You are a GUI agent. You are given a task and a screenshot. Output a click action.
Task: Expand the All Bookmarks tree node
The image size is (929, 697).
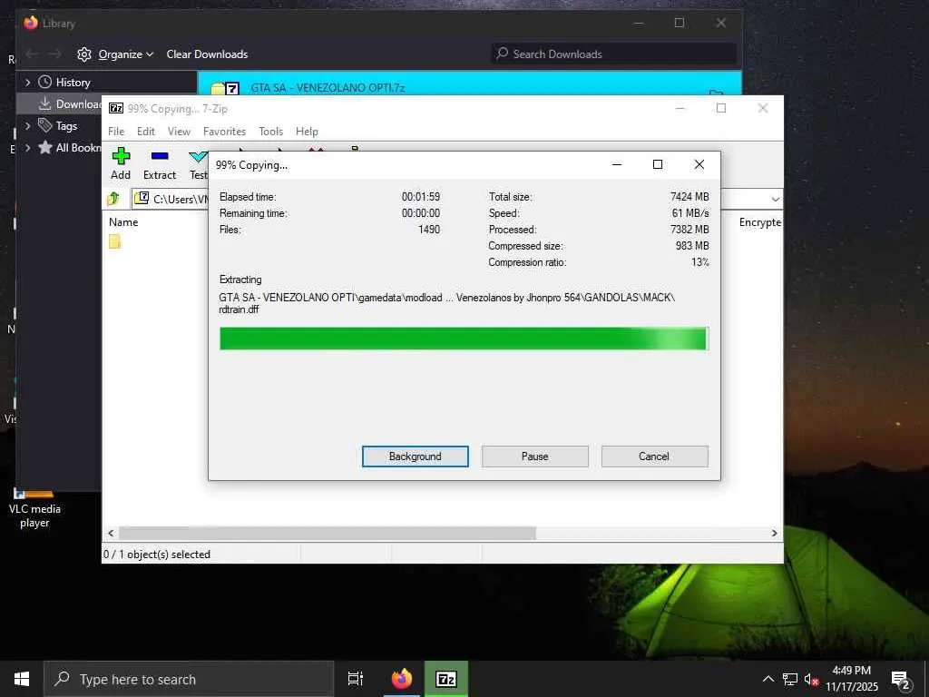pos(27,148)
